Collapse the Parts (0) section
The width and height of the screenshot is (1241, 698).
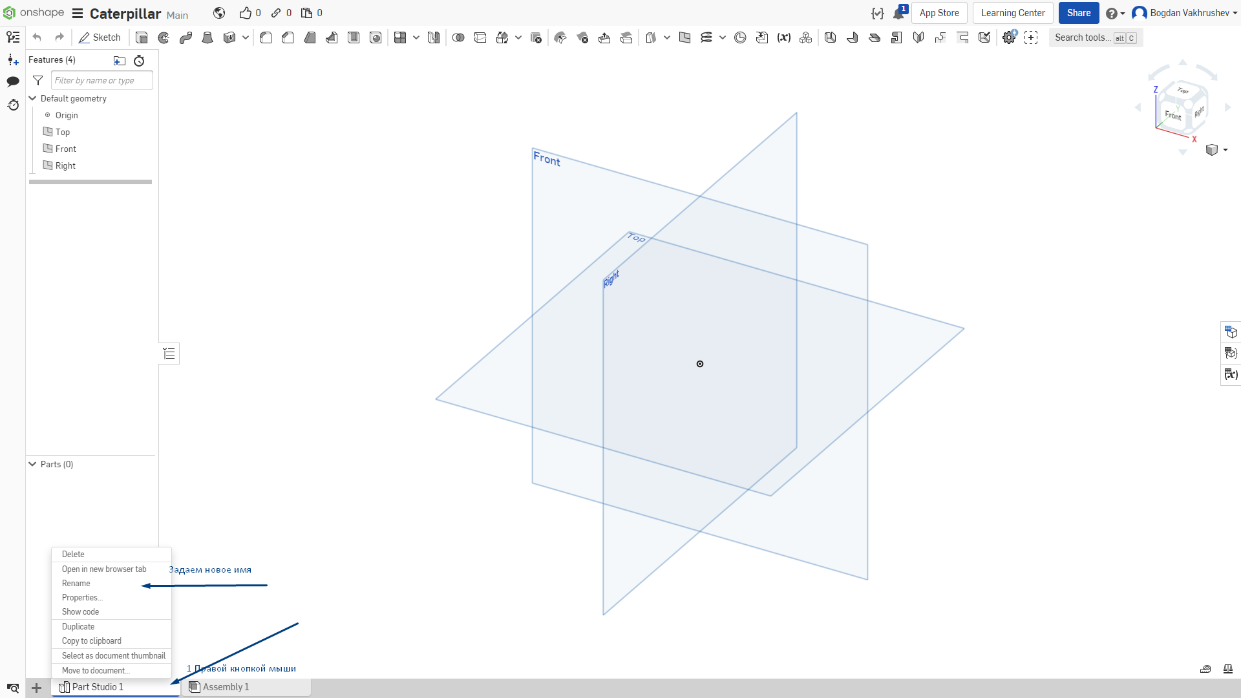point(32,464)
